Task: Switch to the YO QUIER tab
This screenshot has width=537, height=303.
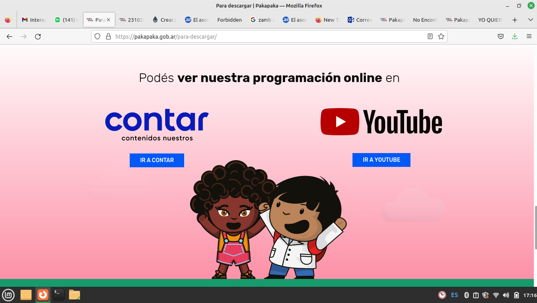Action: tap(490, 20)
